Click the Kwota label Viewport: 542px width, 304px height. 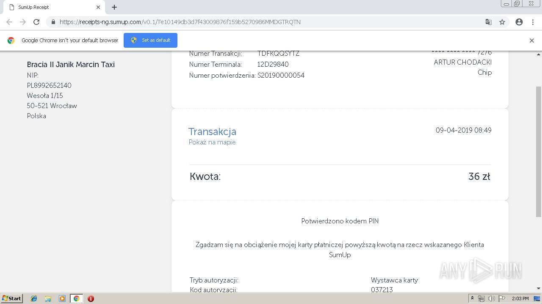205,176
